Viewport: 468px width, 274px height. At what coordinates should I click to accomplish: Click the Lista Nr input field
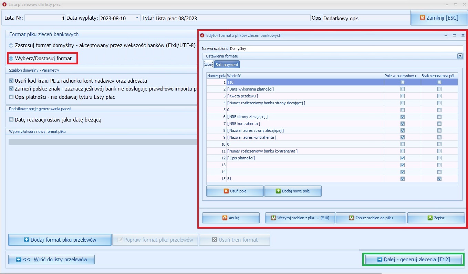[45, 18]
